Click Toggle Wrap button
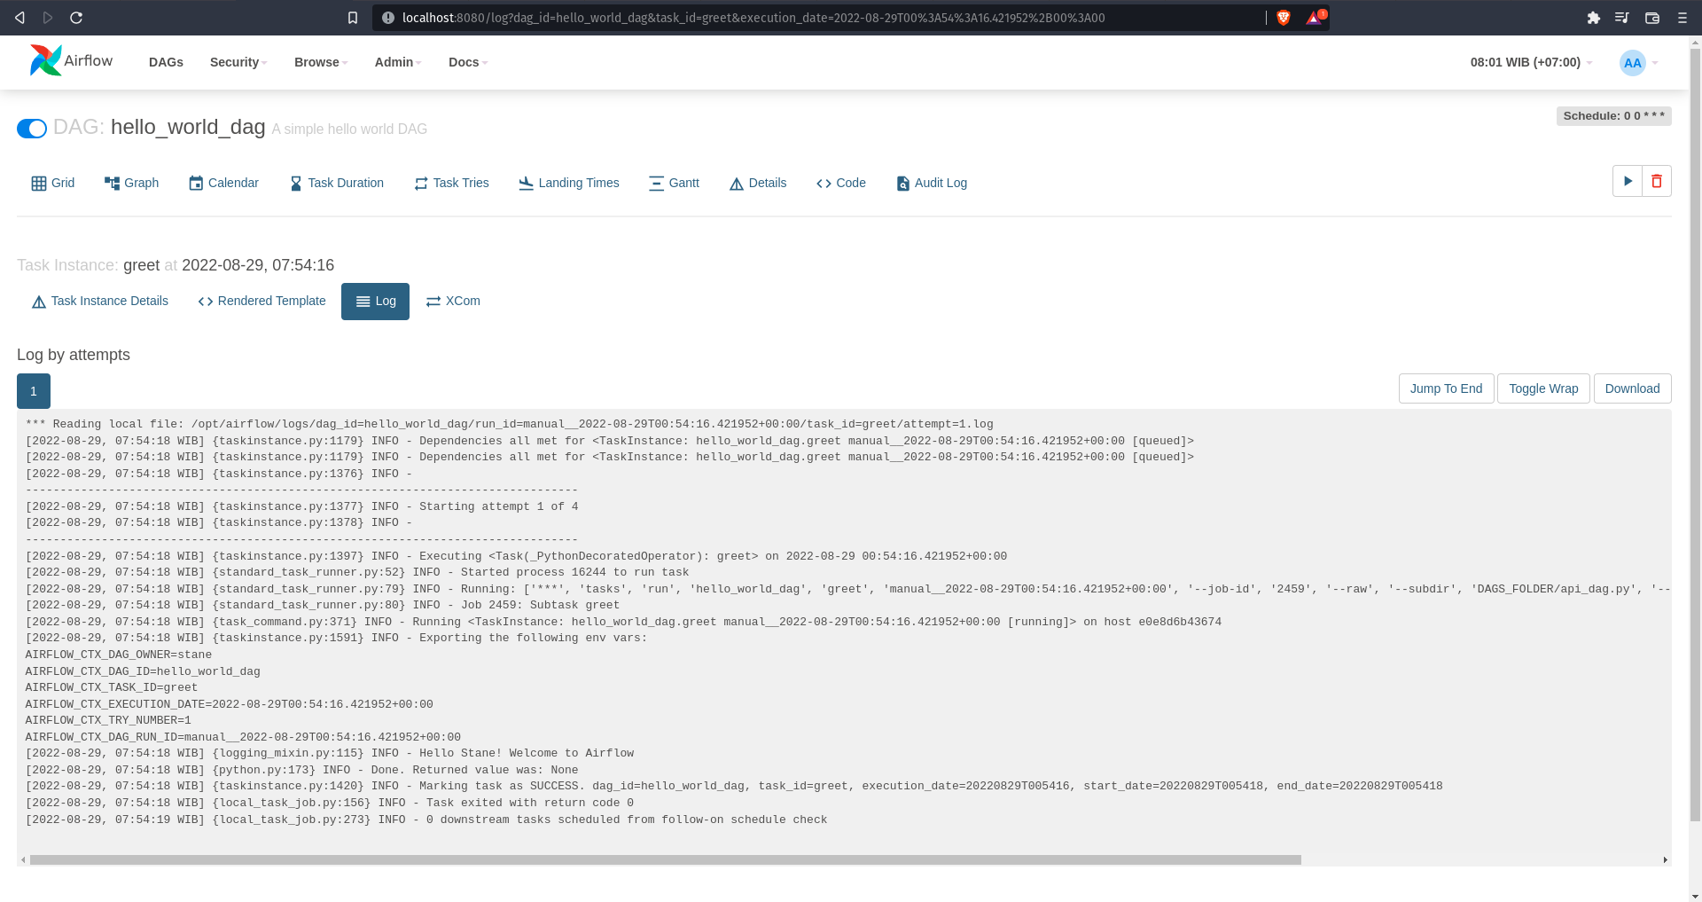1702x902 pixels. pos(1543,388)
